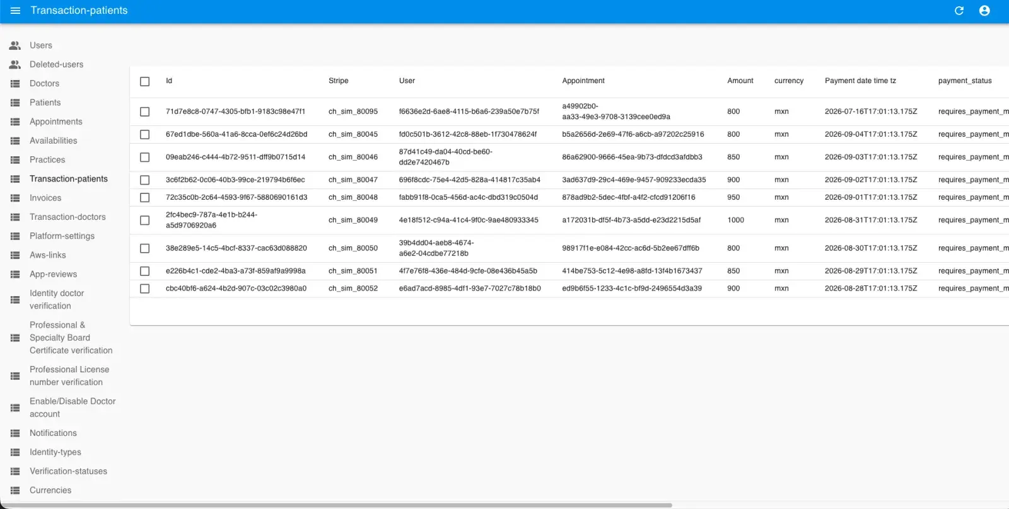Select checkbox for row ch_sim_80046
Viewport: 1009px width, 509px height.
[x=145, y=157]
